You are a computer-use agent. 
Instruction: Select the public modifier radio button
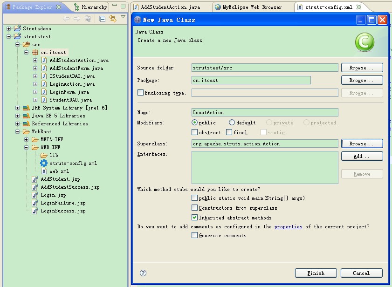pos(194,122)
